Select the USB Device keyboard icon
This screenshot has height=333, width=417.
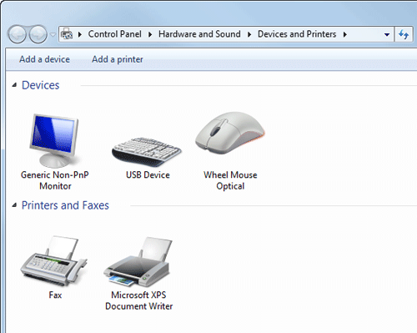click(x=147, y=152)
